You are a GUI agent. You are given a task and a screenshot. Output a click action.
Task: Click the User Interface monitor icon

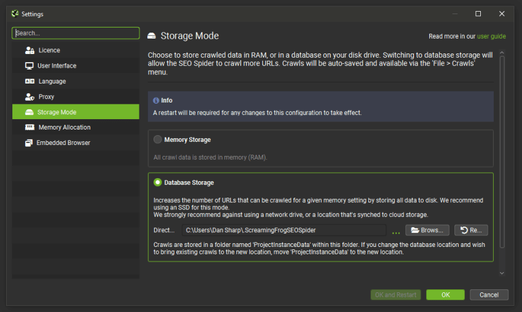(29, 66)
